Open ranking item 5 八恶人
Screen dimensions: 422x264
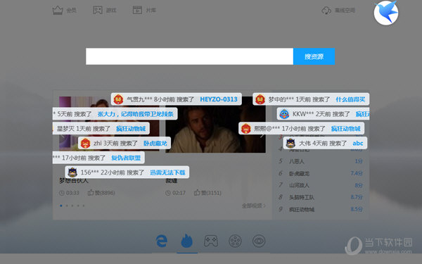pos(296,161)
